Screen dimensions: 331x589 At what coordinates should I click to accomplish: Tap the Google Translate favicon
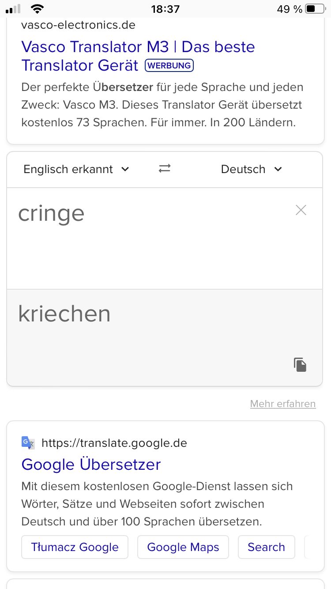click(28, 443)
